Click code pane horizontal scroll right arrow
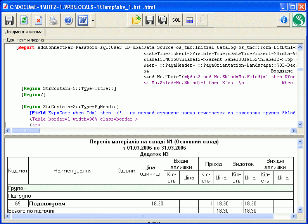Viewport: 308px width, 224px height. 293,131
